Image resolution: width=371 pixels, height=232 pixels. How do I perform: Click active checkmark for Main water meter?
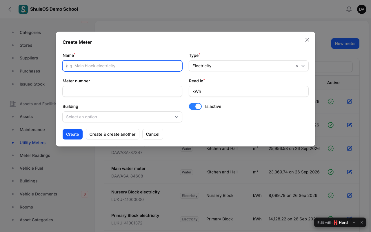[x=331, y=172]
